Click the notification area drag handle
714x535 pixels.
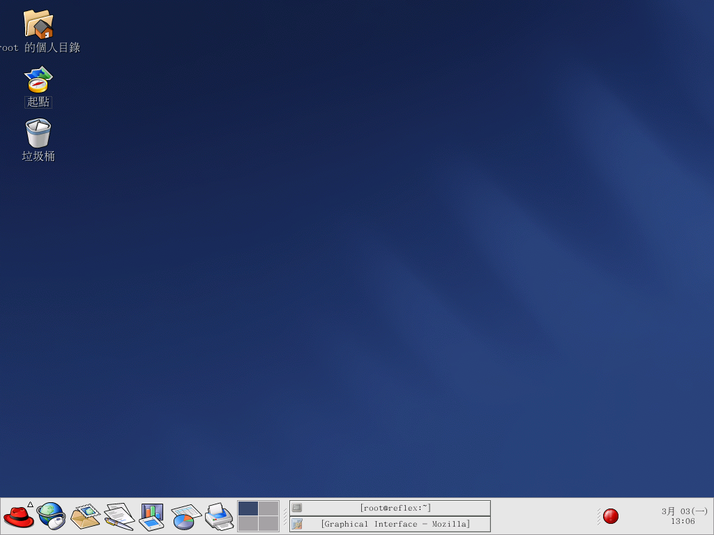tap(598, 516)
